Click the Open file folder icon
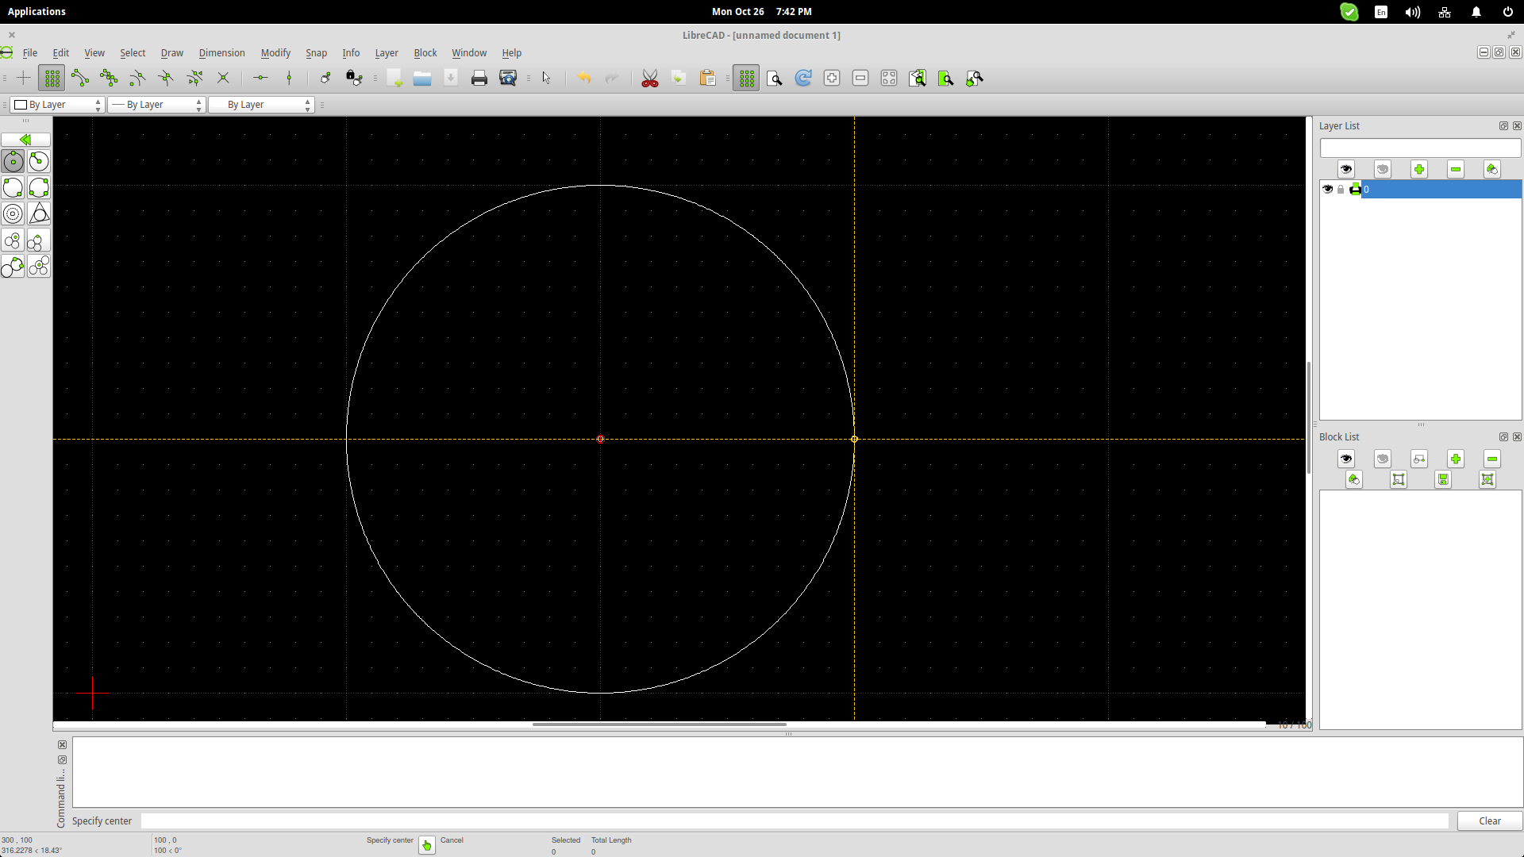The height and width of the screenshot is (857, 1524). (422, 78)
